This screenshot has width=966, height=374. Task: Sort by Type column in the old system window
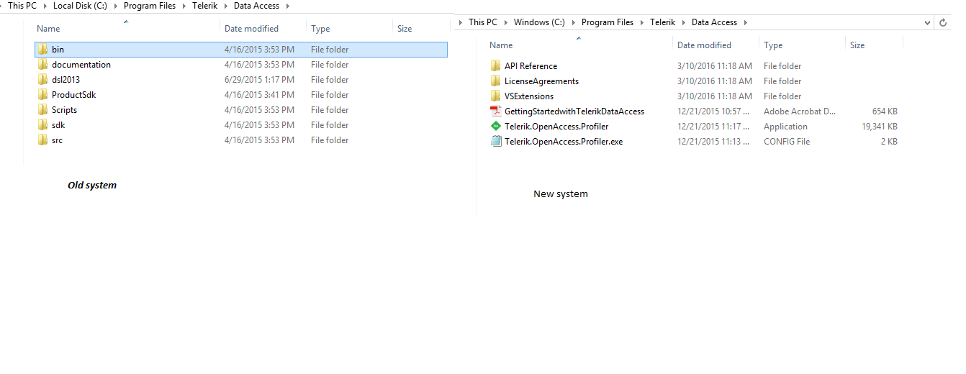pyautogui.click(x=320, y=29)
